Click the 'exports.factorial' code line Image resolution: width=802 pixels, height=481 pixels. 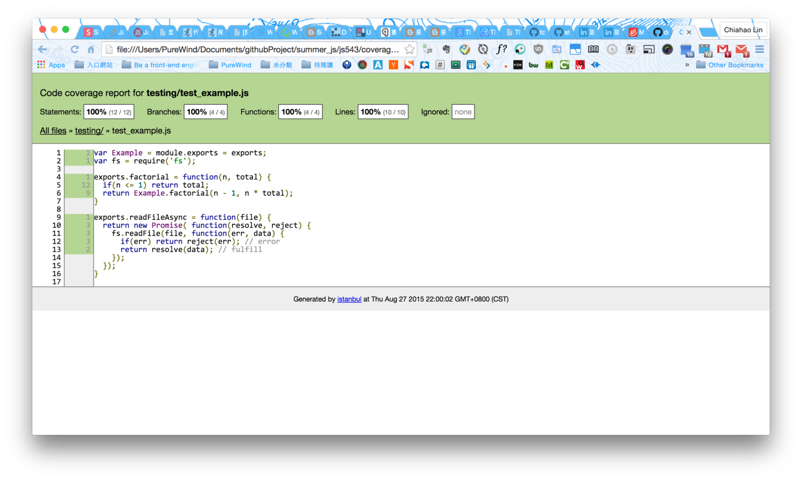click(182, 177)
